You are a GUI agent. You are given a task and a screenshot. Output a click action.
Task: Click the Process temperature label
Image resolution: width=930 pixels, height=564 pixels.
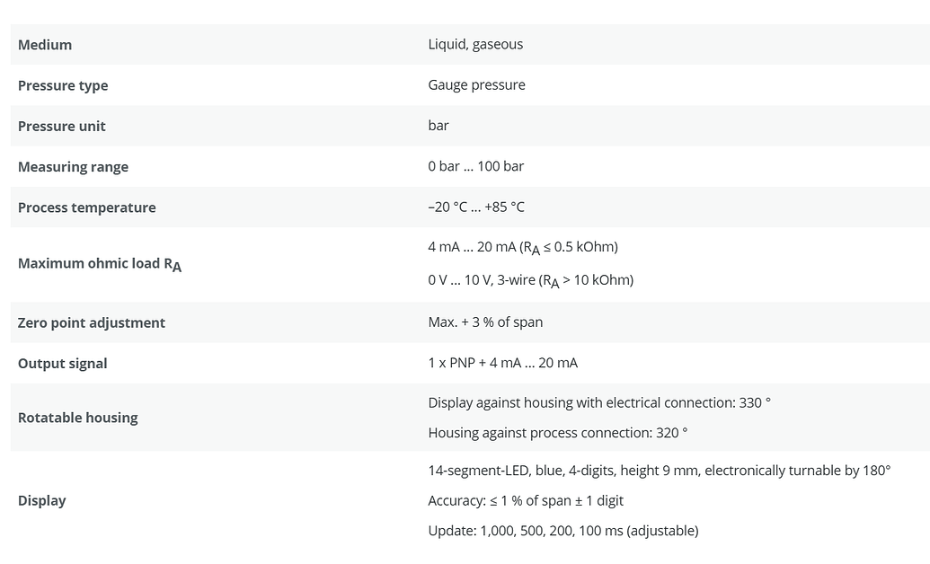click(86, 207)
